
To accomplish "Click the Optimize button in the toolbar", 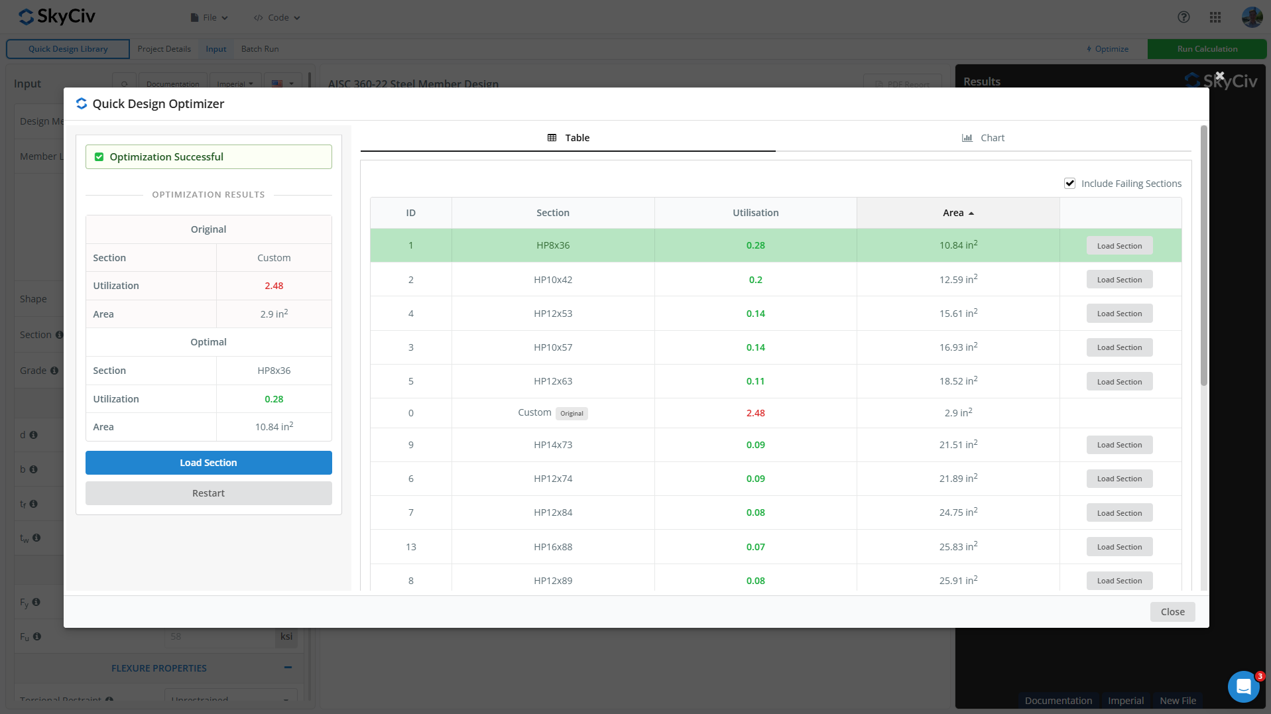I will click(x=1108, y=49).
